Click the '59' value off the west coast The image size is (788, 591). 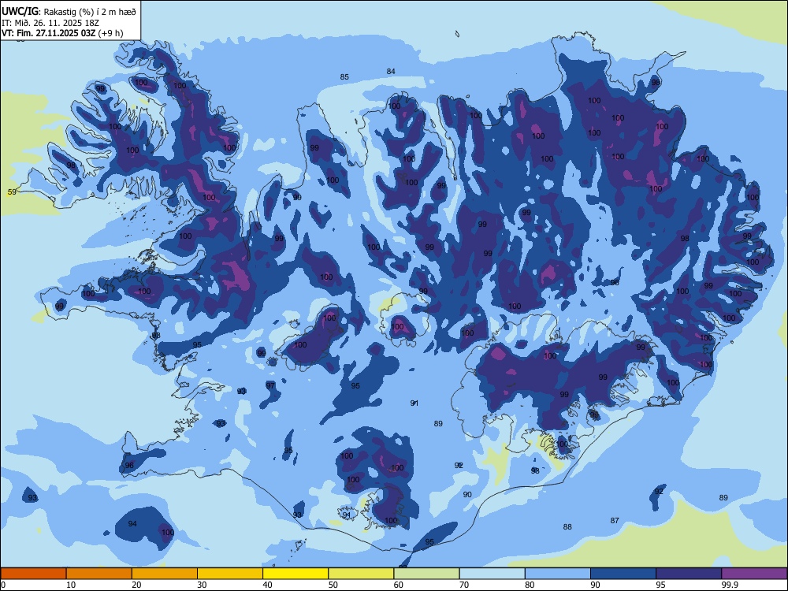pyautogui.click(x=12, y=192)
